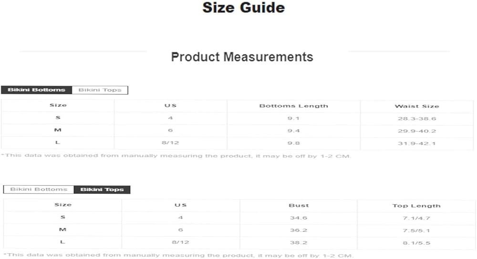Select Bikini Bottoms tab above the second table

[x=39, y=189]
